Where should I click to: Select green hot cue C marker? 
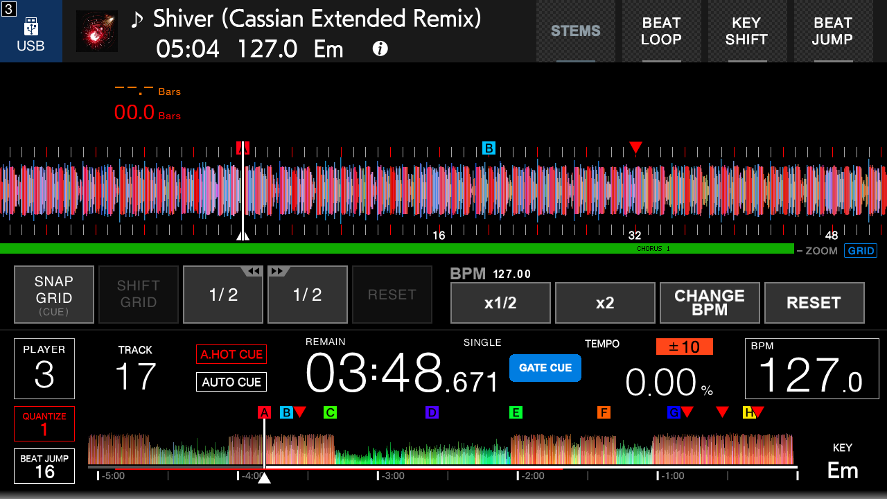pyautogui.click(x=330, y=412)
